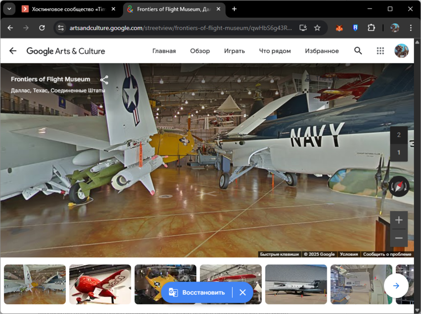Open the browser tab search dropdown
This screenshot has width=421, height=314.
[9, 9]
